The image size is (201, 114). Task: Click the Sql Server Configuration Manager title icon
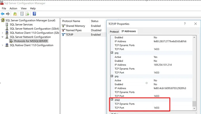pyautogui.click(x=2, y=3)
